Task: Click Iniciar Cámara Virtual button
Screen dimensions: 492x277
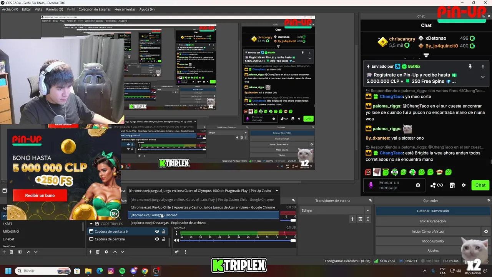Action: pyautogui.click(x=428, y=231)
